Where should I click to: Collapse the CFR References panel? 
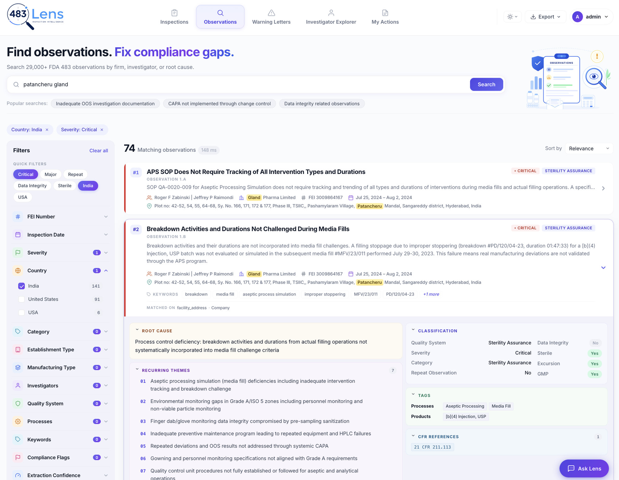(413, 436)
